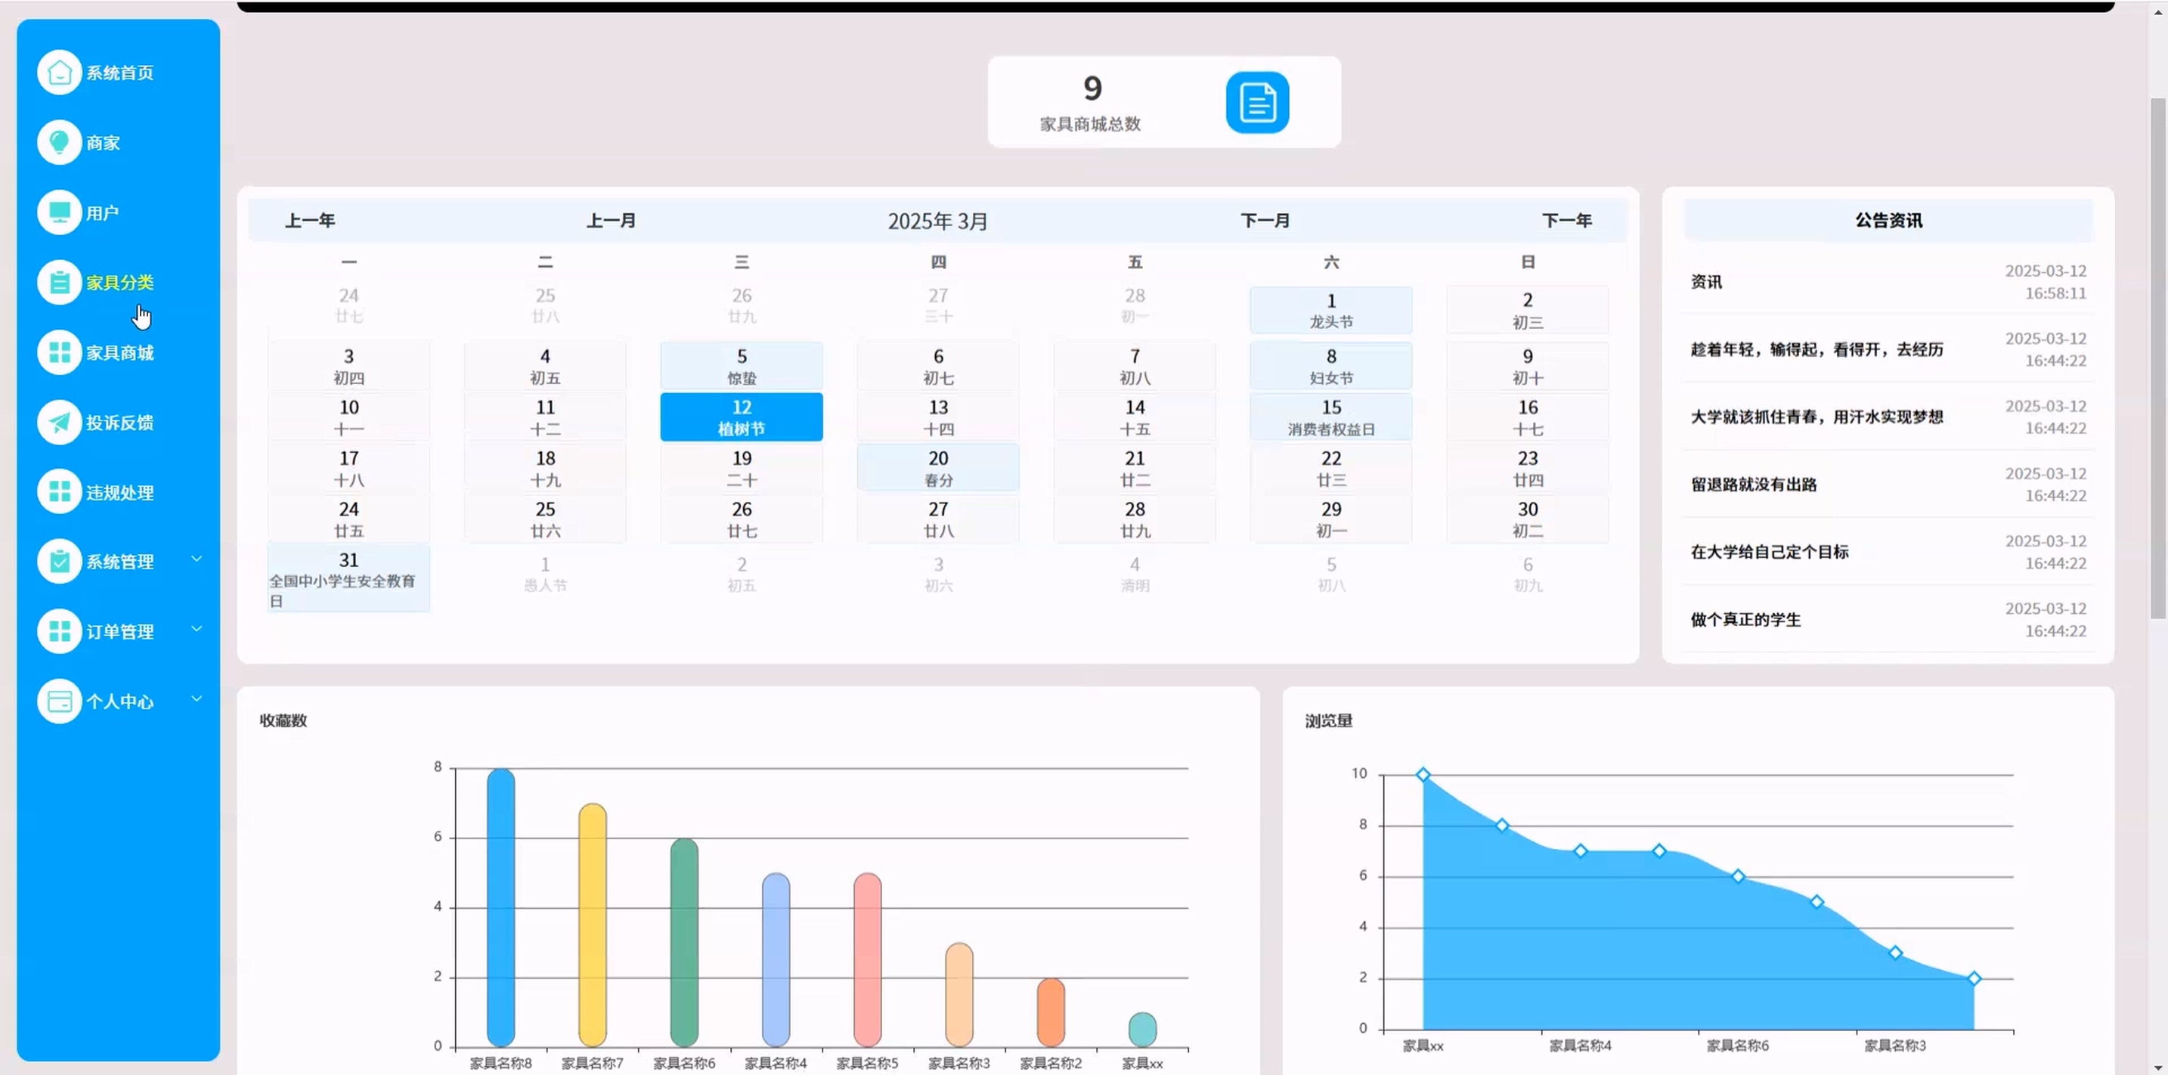Expand the 系统管理 submenu chevron
This screenshot has height=1075, width=2168.
pyautogui.click(x=196, y=558)
